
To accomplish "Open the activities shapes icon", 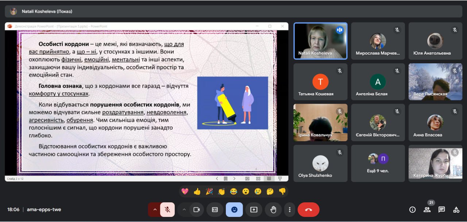I will pyautogui.click(x=456, y=210).
